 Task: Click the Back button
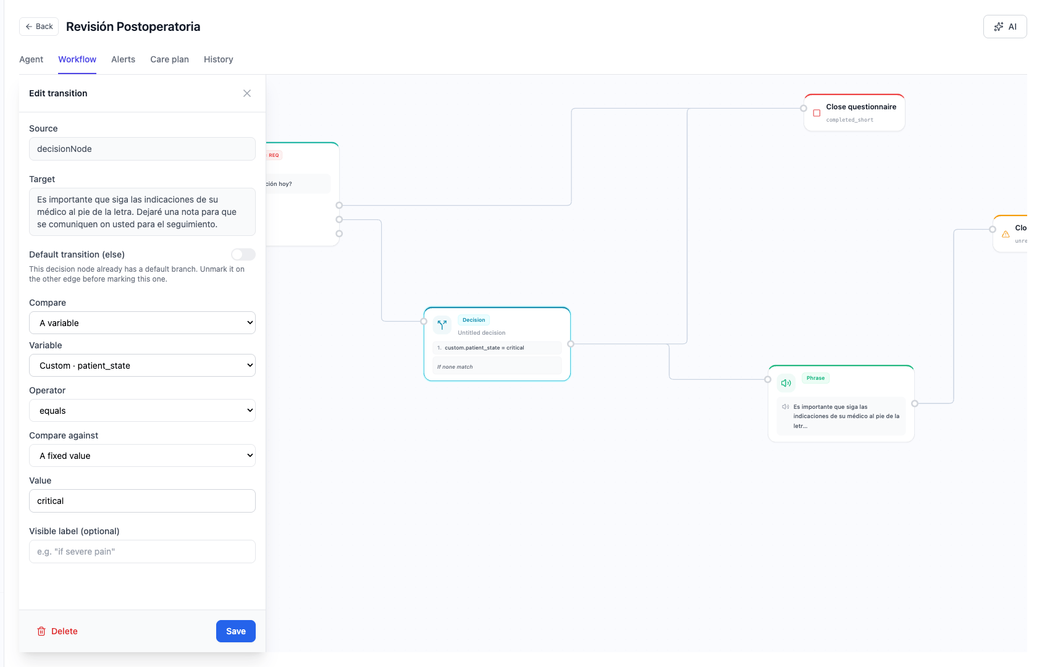[x=39, y=27]
